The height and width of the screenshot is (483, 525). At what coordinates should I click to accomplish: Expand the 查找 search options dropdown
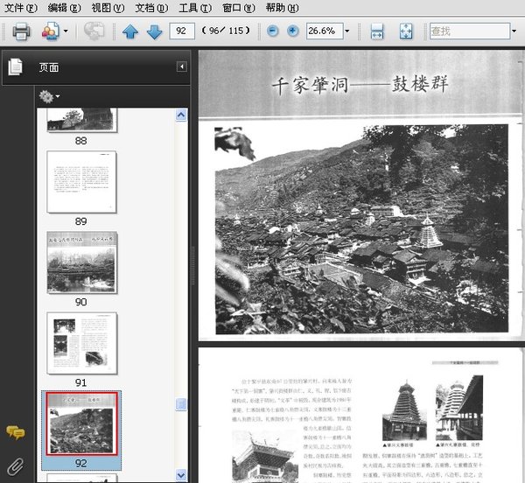tap(514, 31)
